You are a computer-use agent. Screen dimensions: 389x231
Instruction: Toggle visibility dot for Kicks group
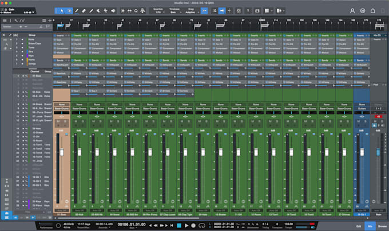22,39
